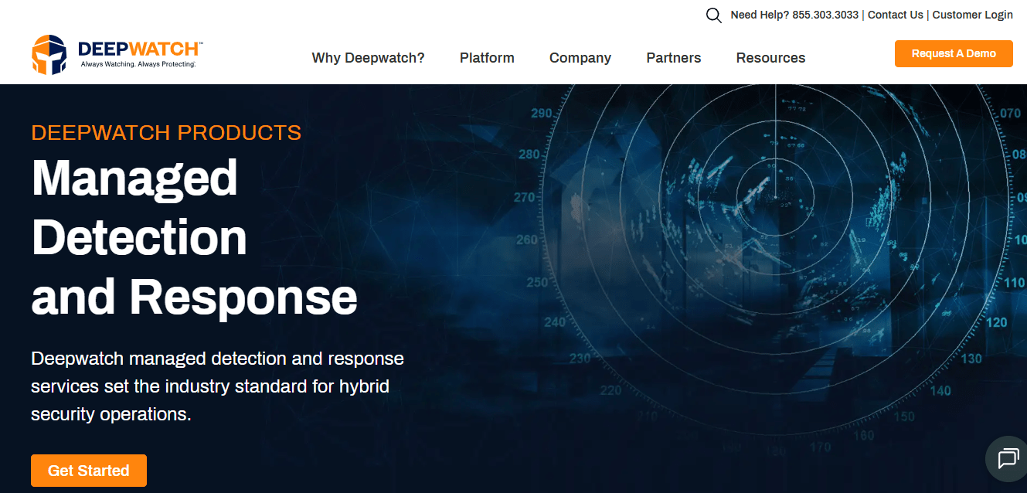Click the paragraph about hybrid security operations
Viewport: 1027px width, 493px height.
[x=217, y=386]
